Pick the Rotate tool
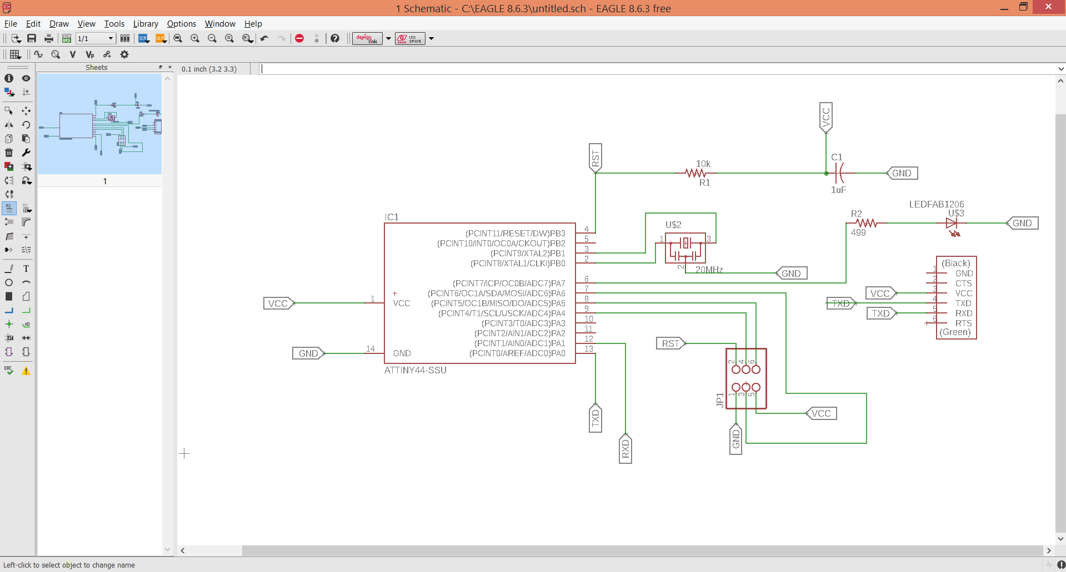1066x572 pixels. point(26,125)
